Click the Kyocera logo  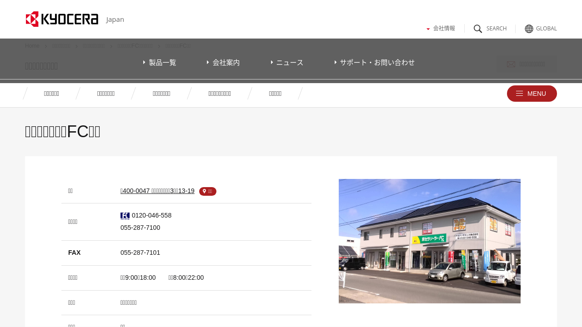tap(62, 19)
